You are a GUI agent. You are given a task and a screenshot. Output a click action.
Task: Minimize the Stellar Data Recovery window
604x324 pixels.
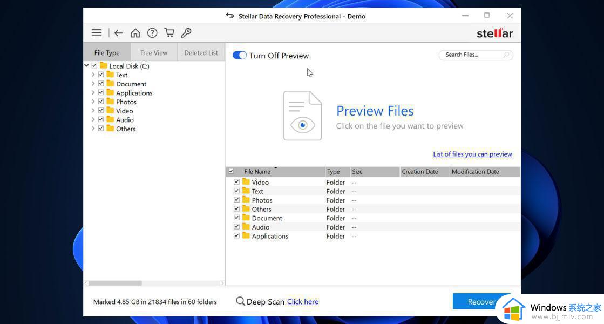click(465, 16)
